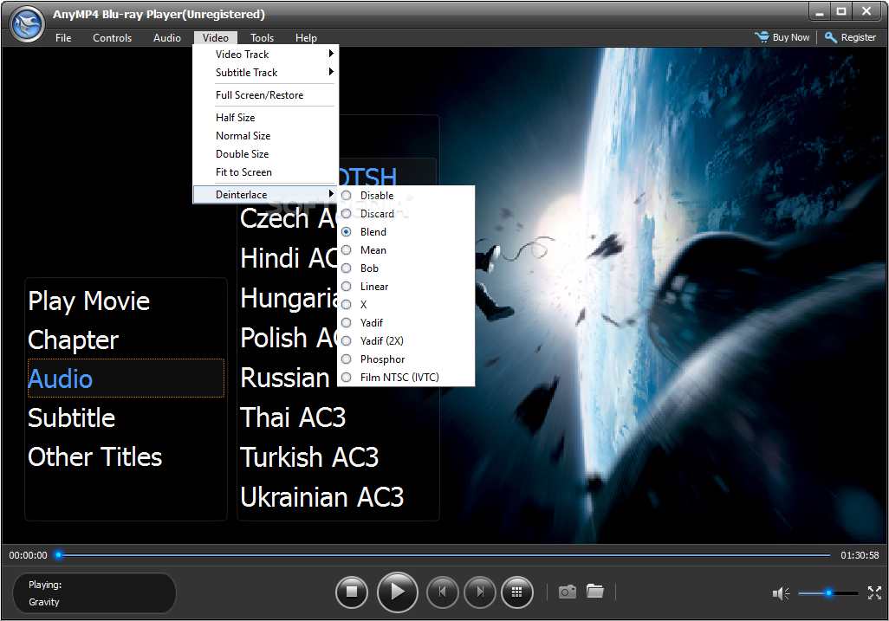Open the File menu
The height and width of the screenshot is (621, 889).
[x=63, y=37]
